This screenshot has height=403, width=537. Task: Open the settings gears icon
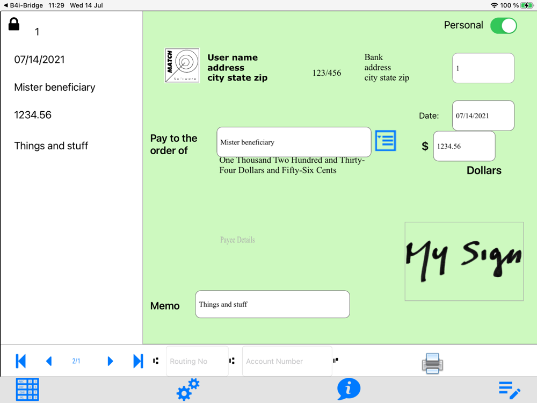click(187, 389)
